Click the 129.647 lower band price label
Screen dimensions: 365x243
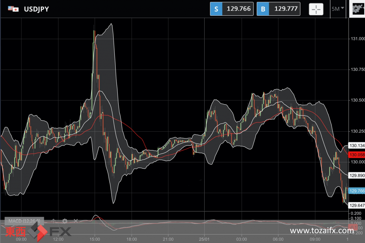coord(356,205)
